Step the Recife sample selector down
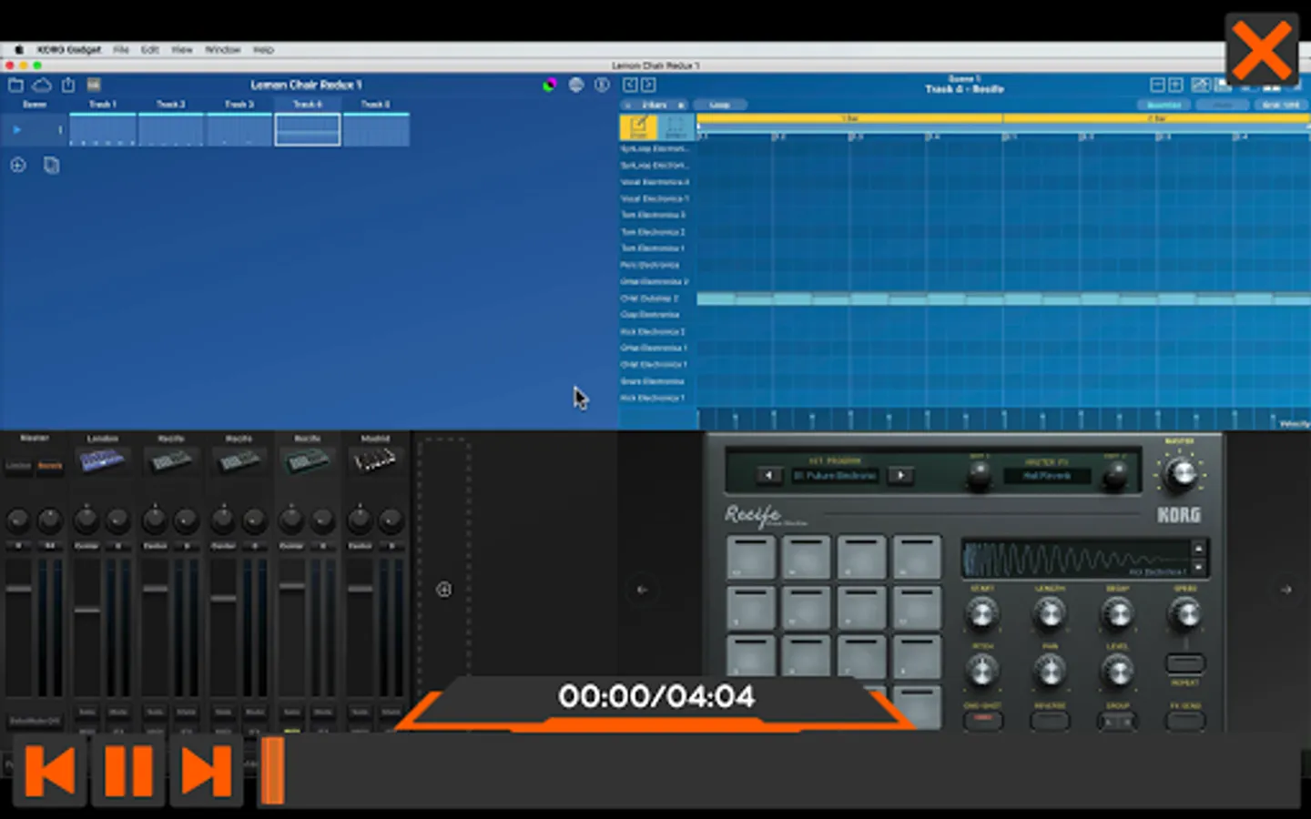 click(x=1198, y=566)
